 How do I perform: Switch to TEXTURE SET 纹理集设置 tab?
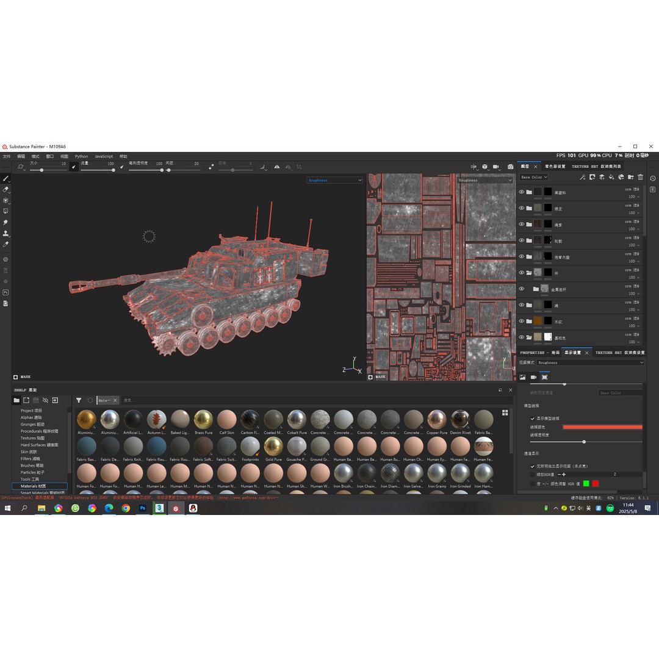click(x=620, y=353)
